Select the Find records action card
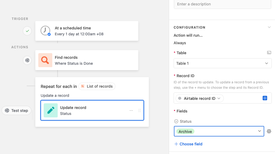This screenshot has width=275, height=154. click(87, 60)
